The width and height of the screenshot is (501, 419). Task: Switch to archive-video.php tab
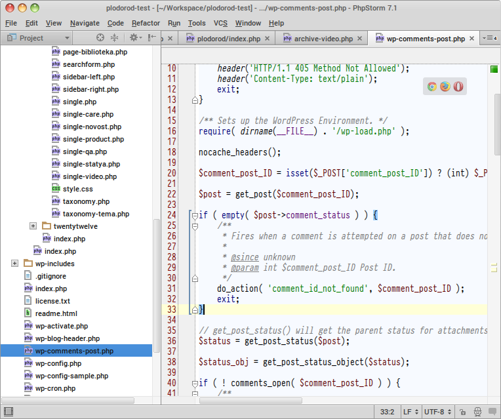[323, 39]
